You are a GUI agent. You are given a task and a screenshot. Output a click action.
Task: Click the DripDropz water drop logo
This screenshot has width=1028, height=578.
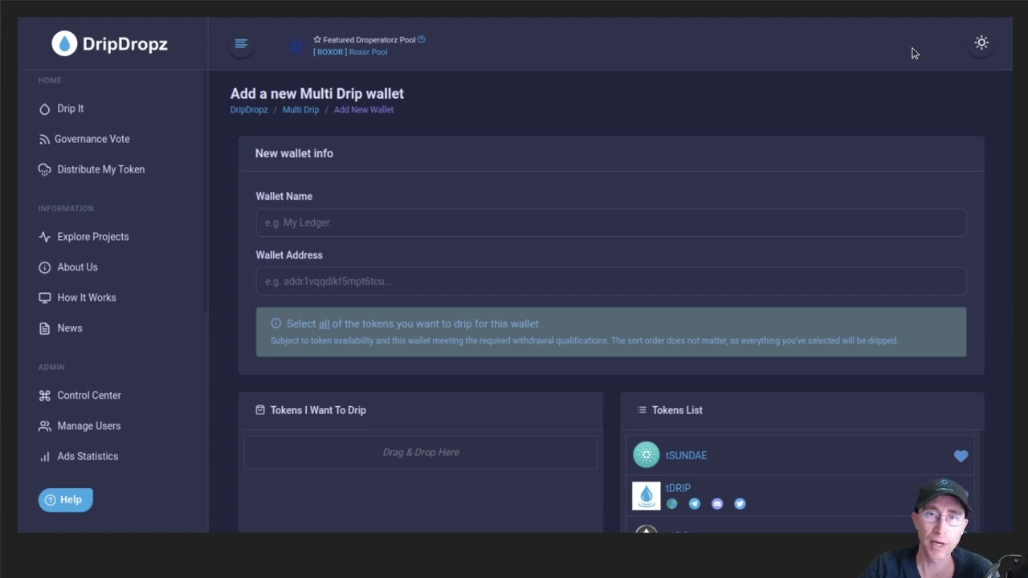tap(64, 43)
